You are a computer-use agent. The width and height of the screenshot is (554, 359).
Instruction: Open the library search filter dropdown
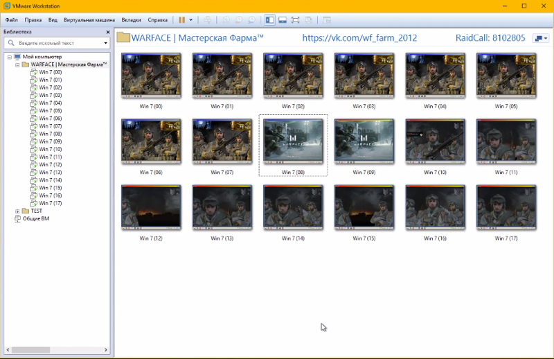coord(106,43)
